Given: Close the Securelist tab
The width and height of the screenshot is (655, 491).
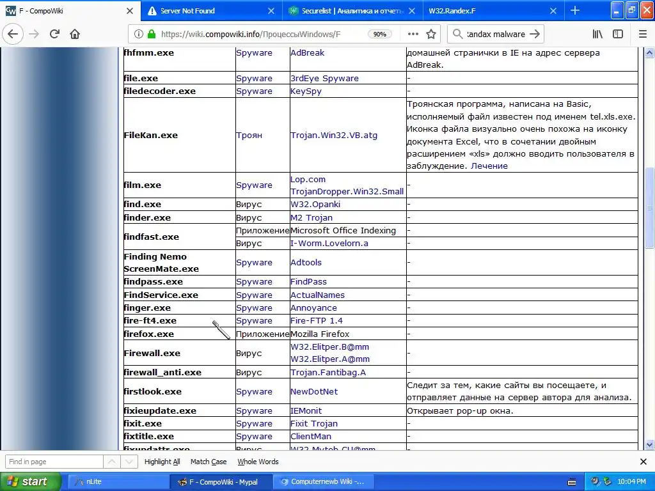Looking at the screenshot, I should click(x=412, y=11).
